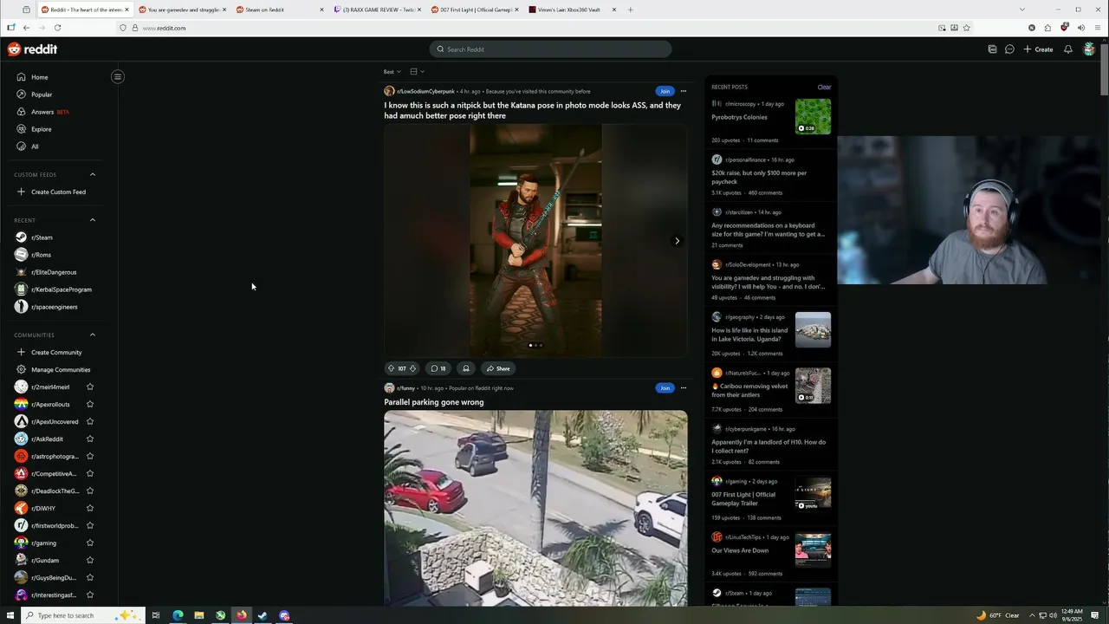1109x624 pixels.
Task: Collapse the Communities section
Action: pos(93,335)
